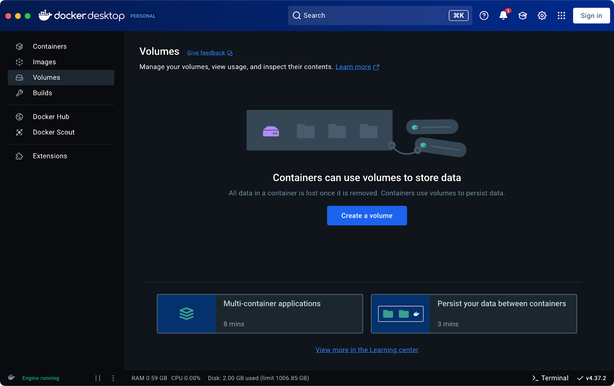Image resolution: width=614 pixels, height=386 pixels.
Task: Follow the Learn more link
Action: click(353, 67)
